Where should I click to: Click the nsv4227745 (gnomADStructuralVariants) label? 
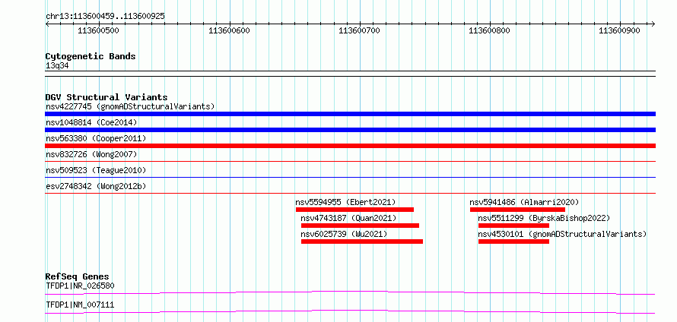130,106
